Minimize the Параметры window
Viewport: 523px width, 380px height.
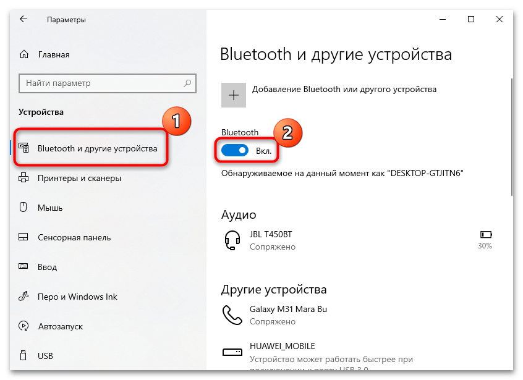coord(443,19)
